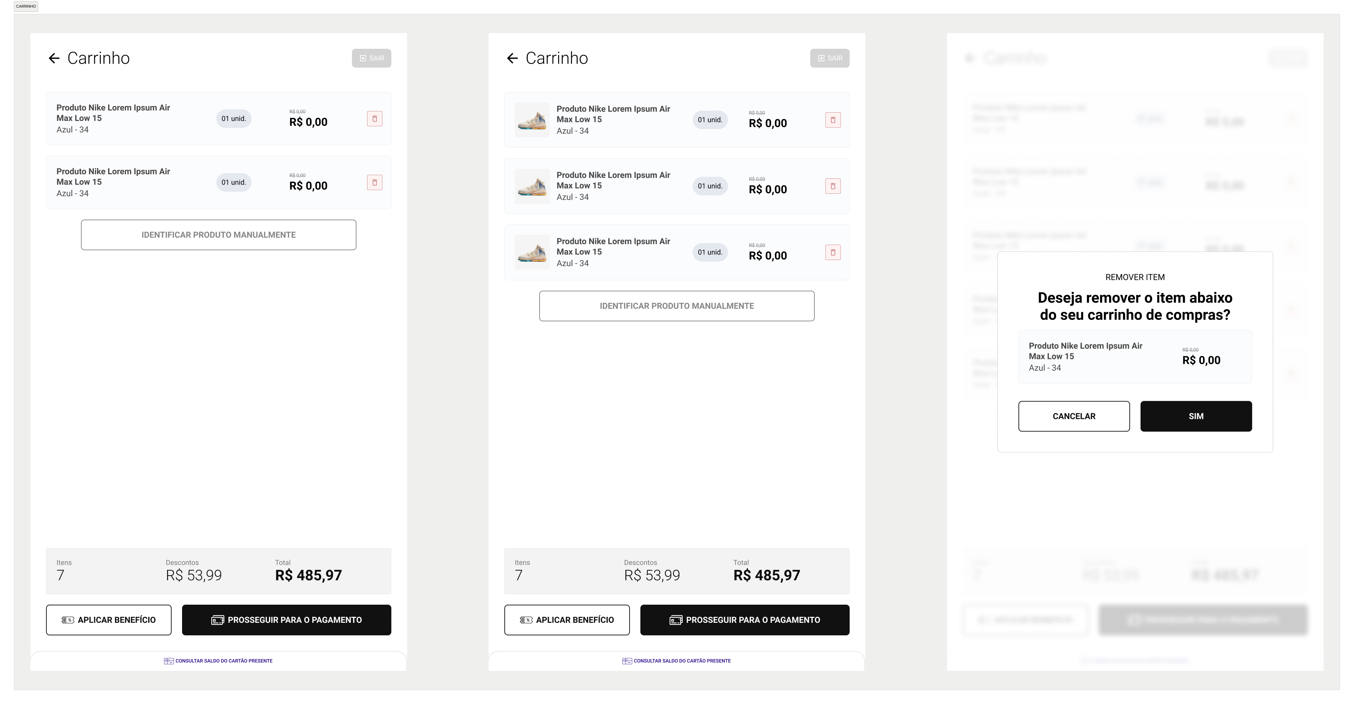Confirm removal with the SIM button

pos(1196,416)
